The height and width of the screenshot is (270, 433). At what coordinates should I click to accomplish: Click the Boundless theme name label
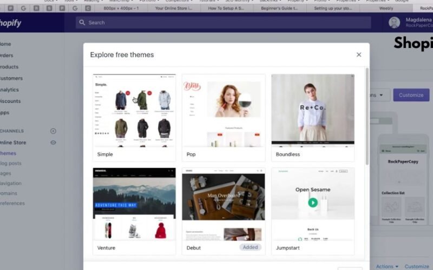click(x=288, y=154)
